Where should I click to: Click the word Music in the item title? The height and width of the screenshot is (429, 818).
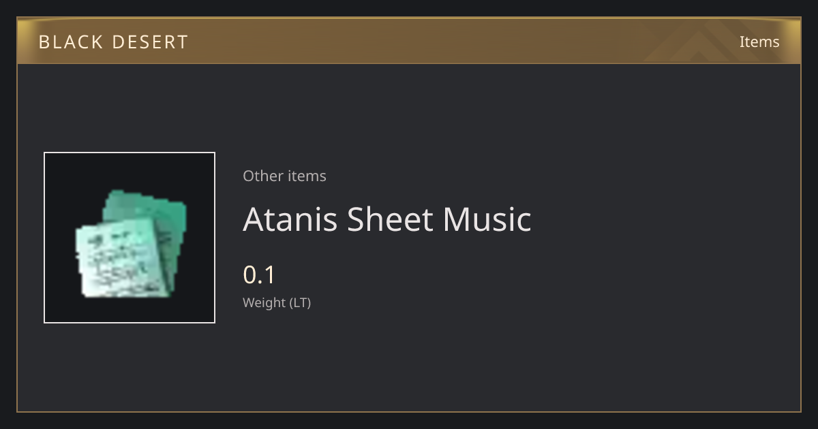tap(487, 219)
